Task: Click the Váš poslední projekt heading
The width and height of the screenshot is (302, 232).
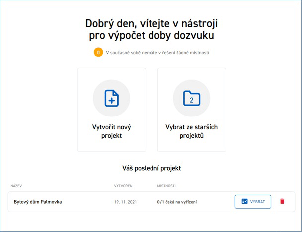Action: pyautogui.click(x=151, y=168)
